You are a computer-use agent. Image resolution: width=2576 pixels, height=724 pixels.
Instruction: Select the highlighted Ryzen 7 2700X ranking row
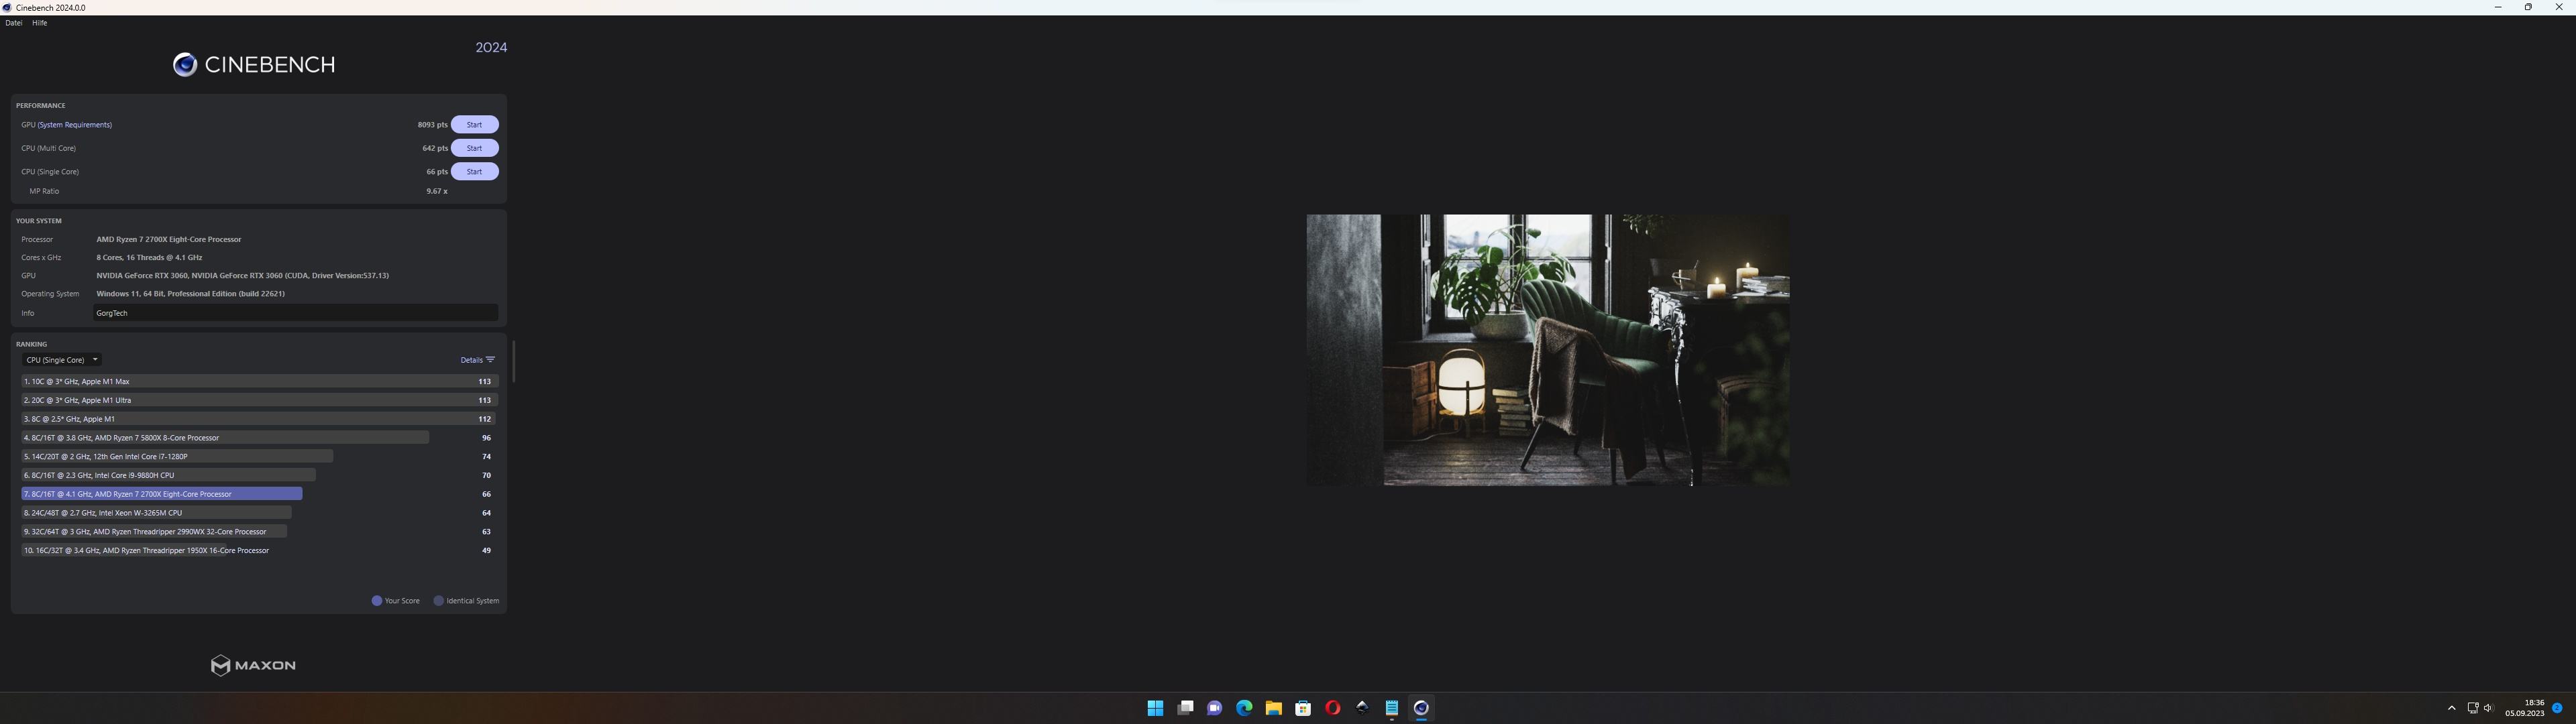(x=162, y=494)
